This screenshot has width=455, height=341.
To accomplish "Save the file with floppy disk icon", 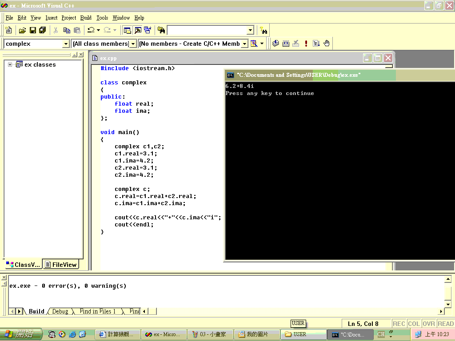I will 33,30.
